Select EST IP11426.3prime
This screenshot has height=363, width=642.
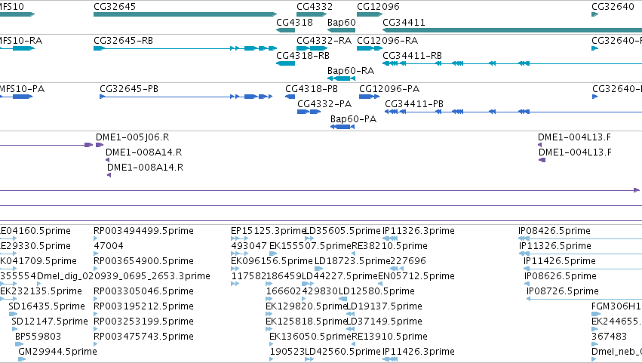point(419,352)
